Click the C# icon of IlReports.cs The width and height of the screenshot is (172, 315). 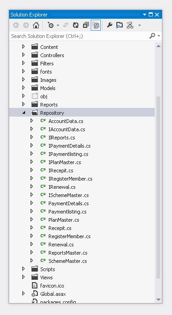coord(43,137)
